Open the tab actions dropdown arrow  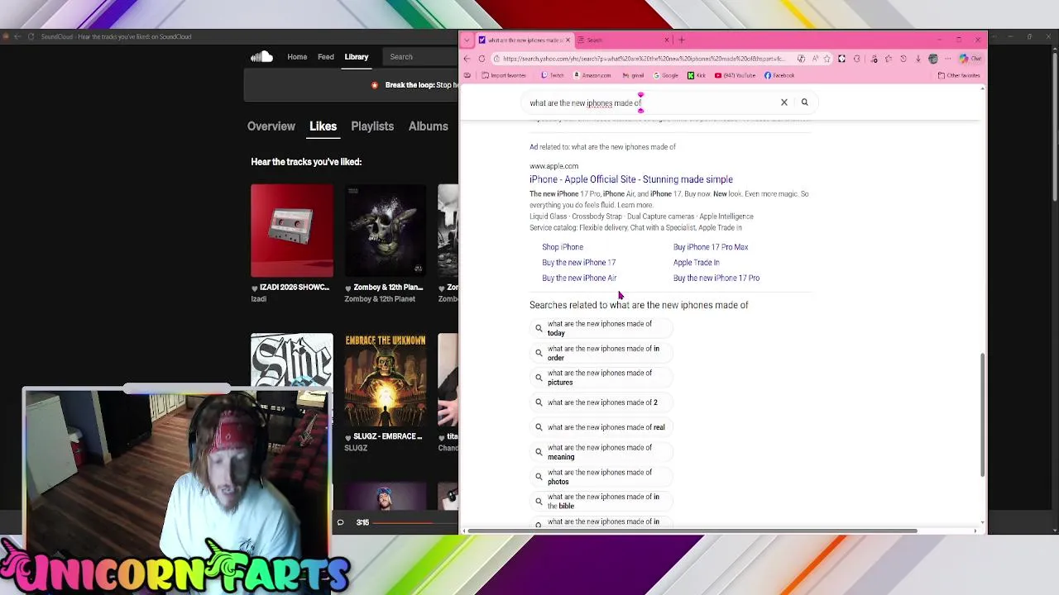coord(467,40)
